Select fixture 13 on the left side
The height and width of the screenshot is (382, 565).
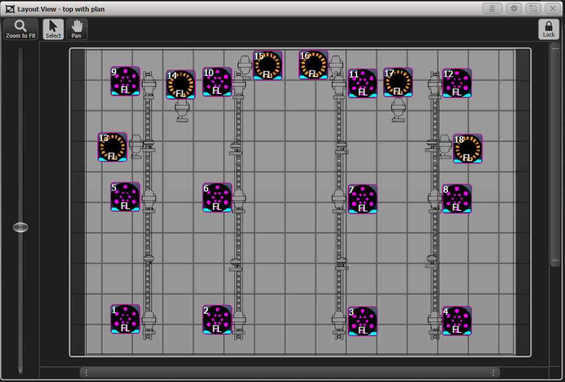click(x=112, y=147)
